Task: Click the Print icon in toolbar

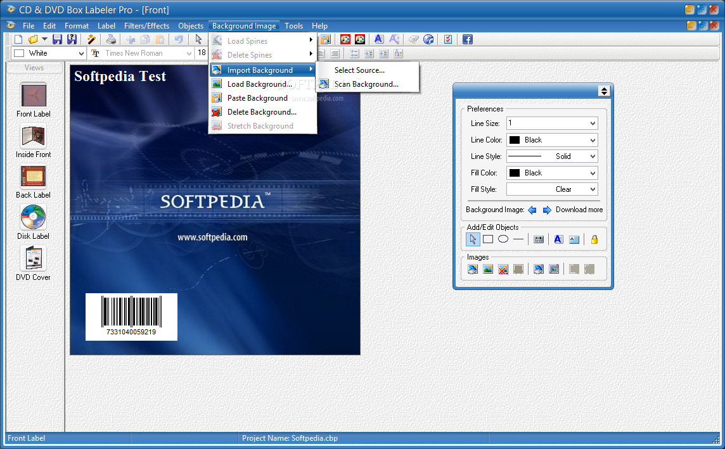Action: 111,40
